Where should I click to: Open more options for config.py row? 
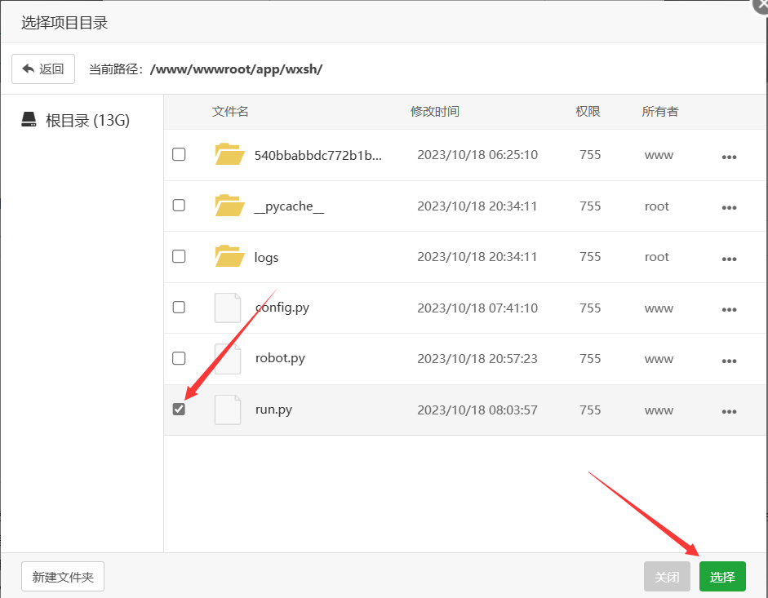(x=729, y=309)
